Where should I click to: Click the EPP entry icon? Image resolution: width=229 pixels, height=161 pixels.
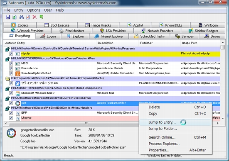point(18,113)
